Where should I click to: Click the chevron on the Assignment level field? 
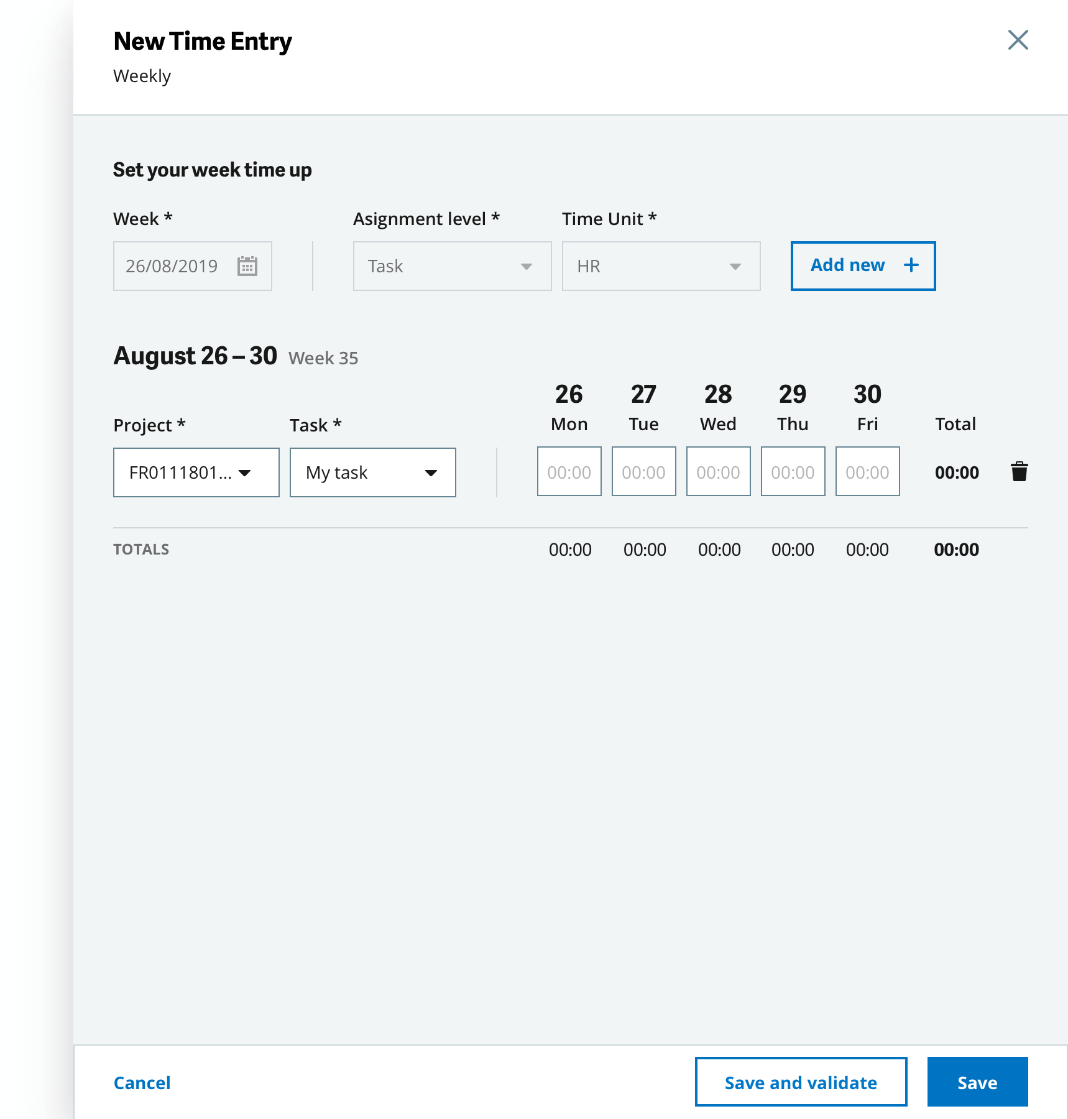pyautogui.click(x=526, y=266)
